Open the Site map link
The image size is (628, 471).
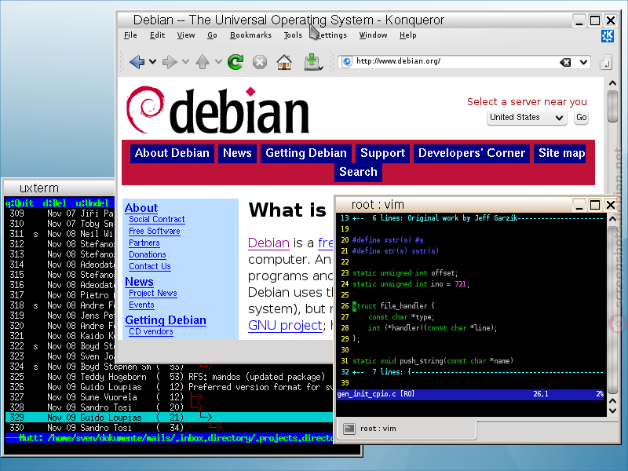pyautogui.click(x=560, y=153)
